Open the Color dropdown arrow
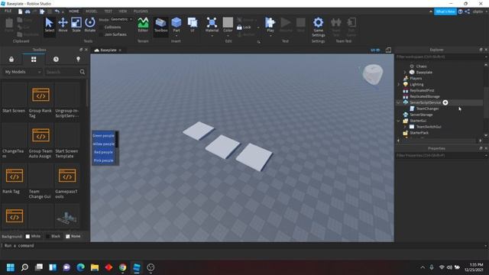Screen dimensions: 489x275 228,36
